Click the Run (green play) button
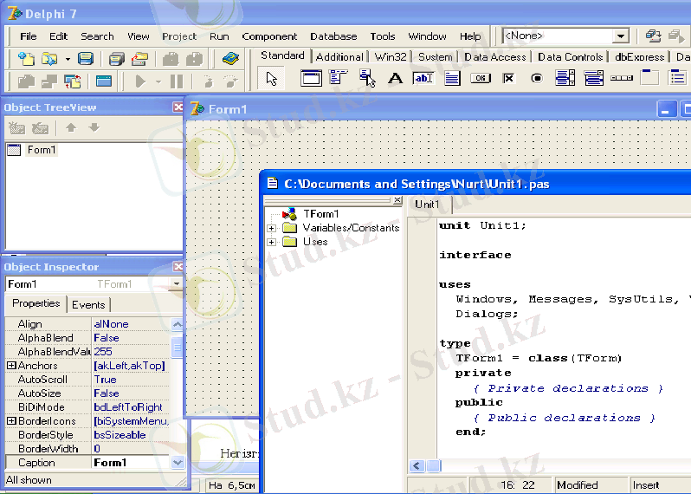 click(x=140, y=81)
